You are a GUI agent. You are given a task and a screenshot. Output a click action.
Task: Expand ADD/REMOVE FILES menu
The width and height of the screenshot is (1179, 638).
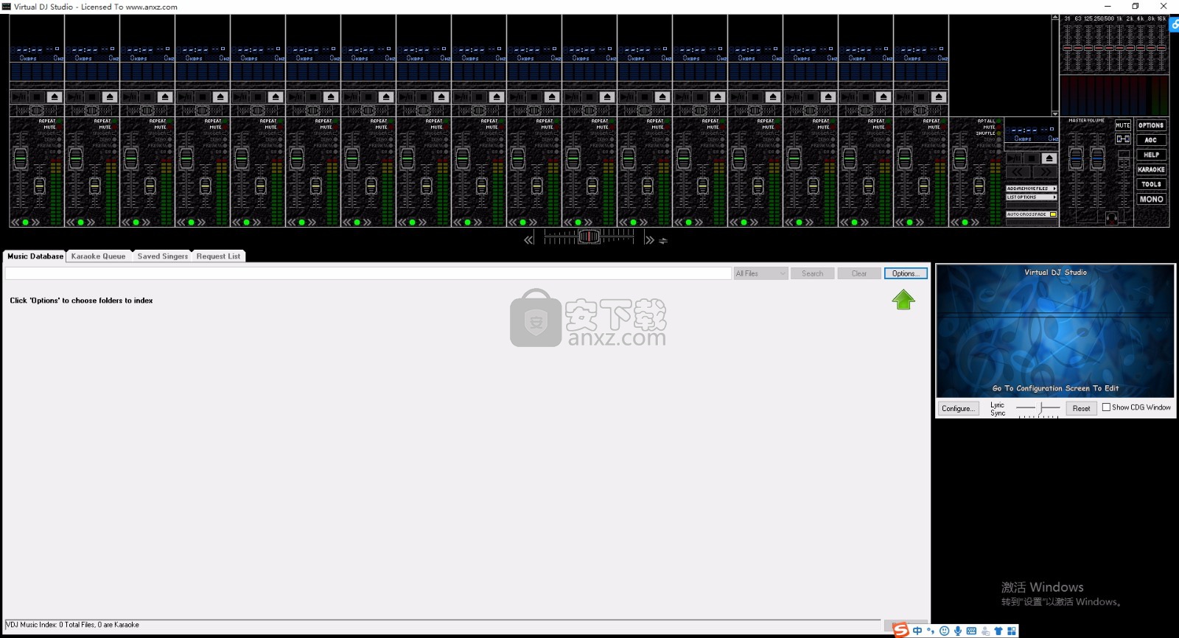1032,189
